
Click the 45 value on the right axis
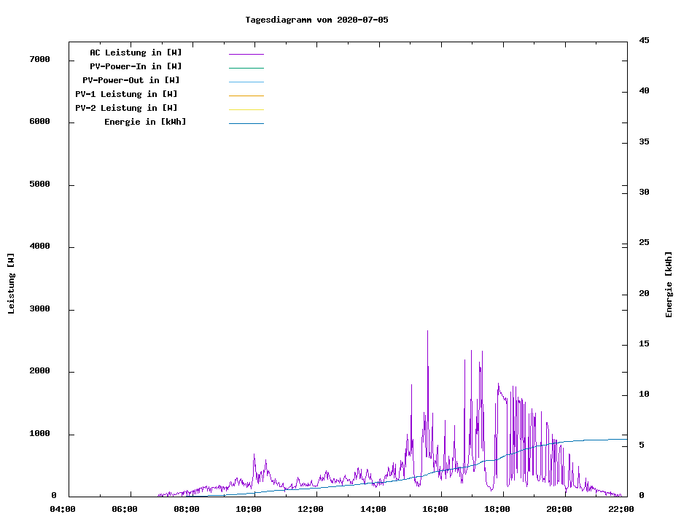click(x=645, y=40)
